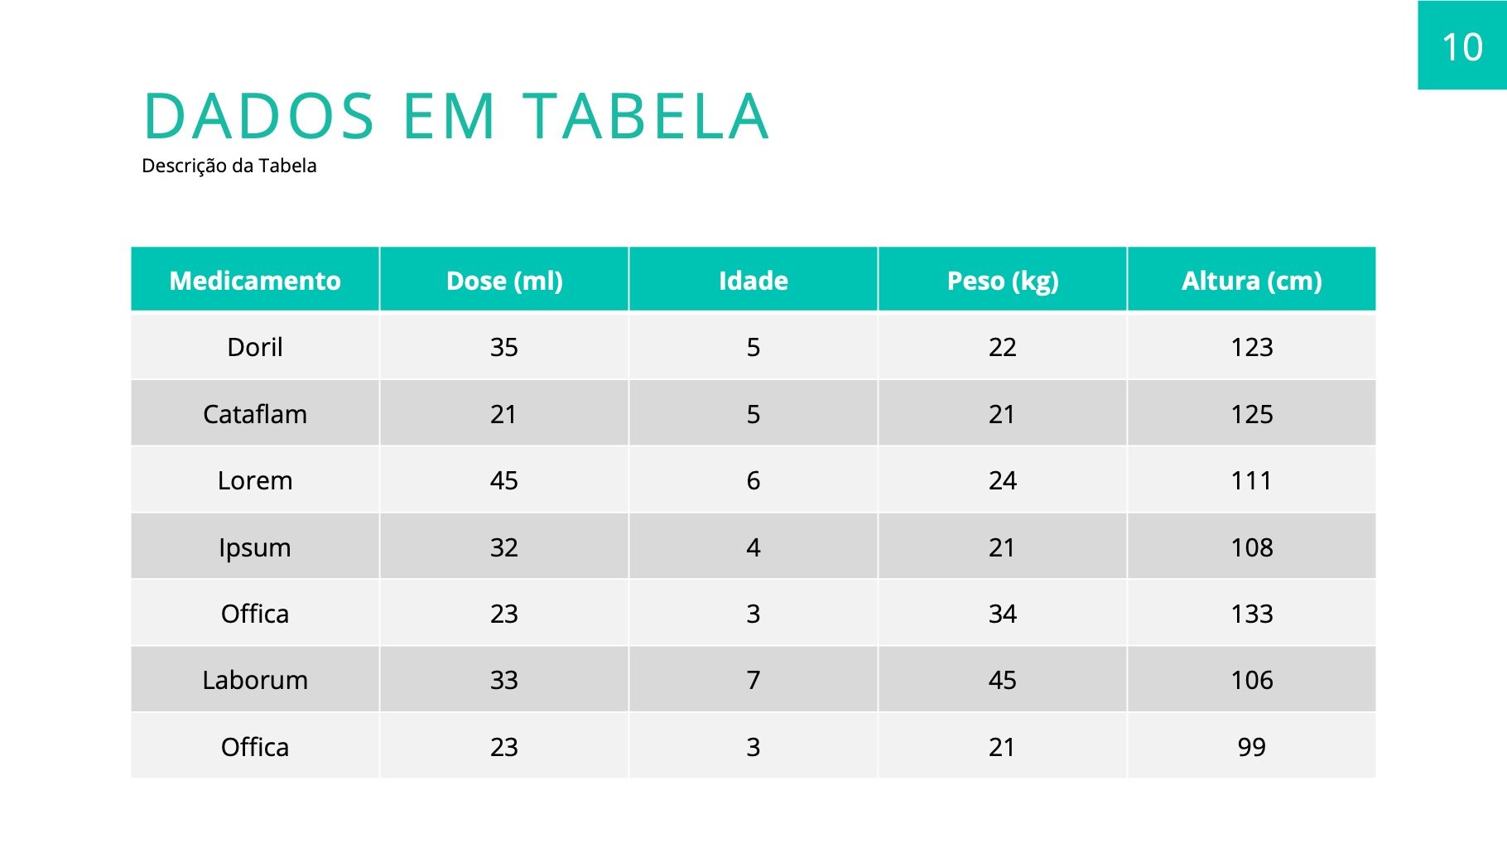The height and width of the screenshot is (848, 1507).
Task: Select the Idade column header
Action: pos(753,281)
